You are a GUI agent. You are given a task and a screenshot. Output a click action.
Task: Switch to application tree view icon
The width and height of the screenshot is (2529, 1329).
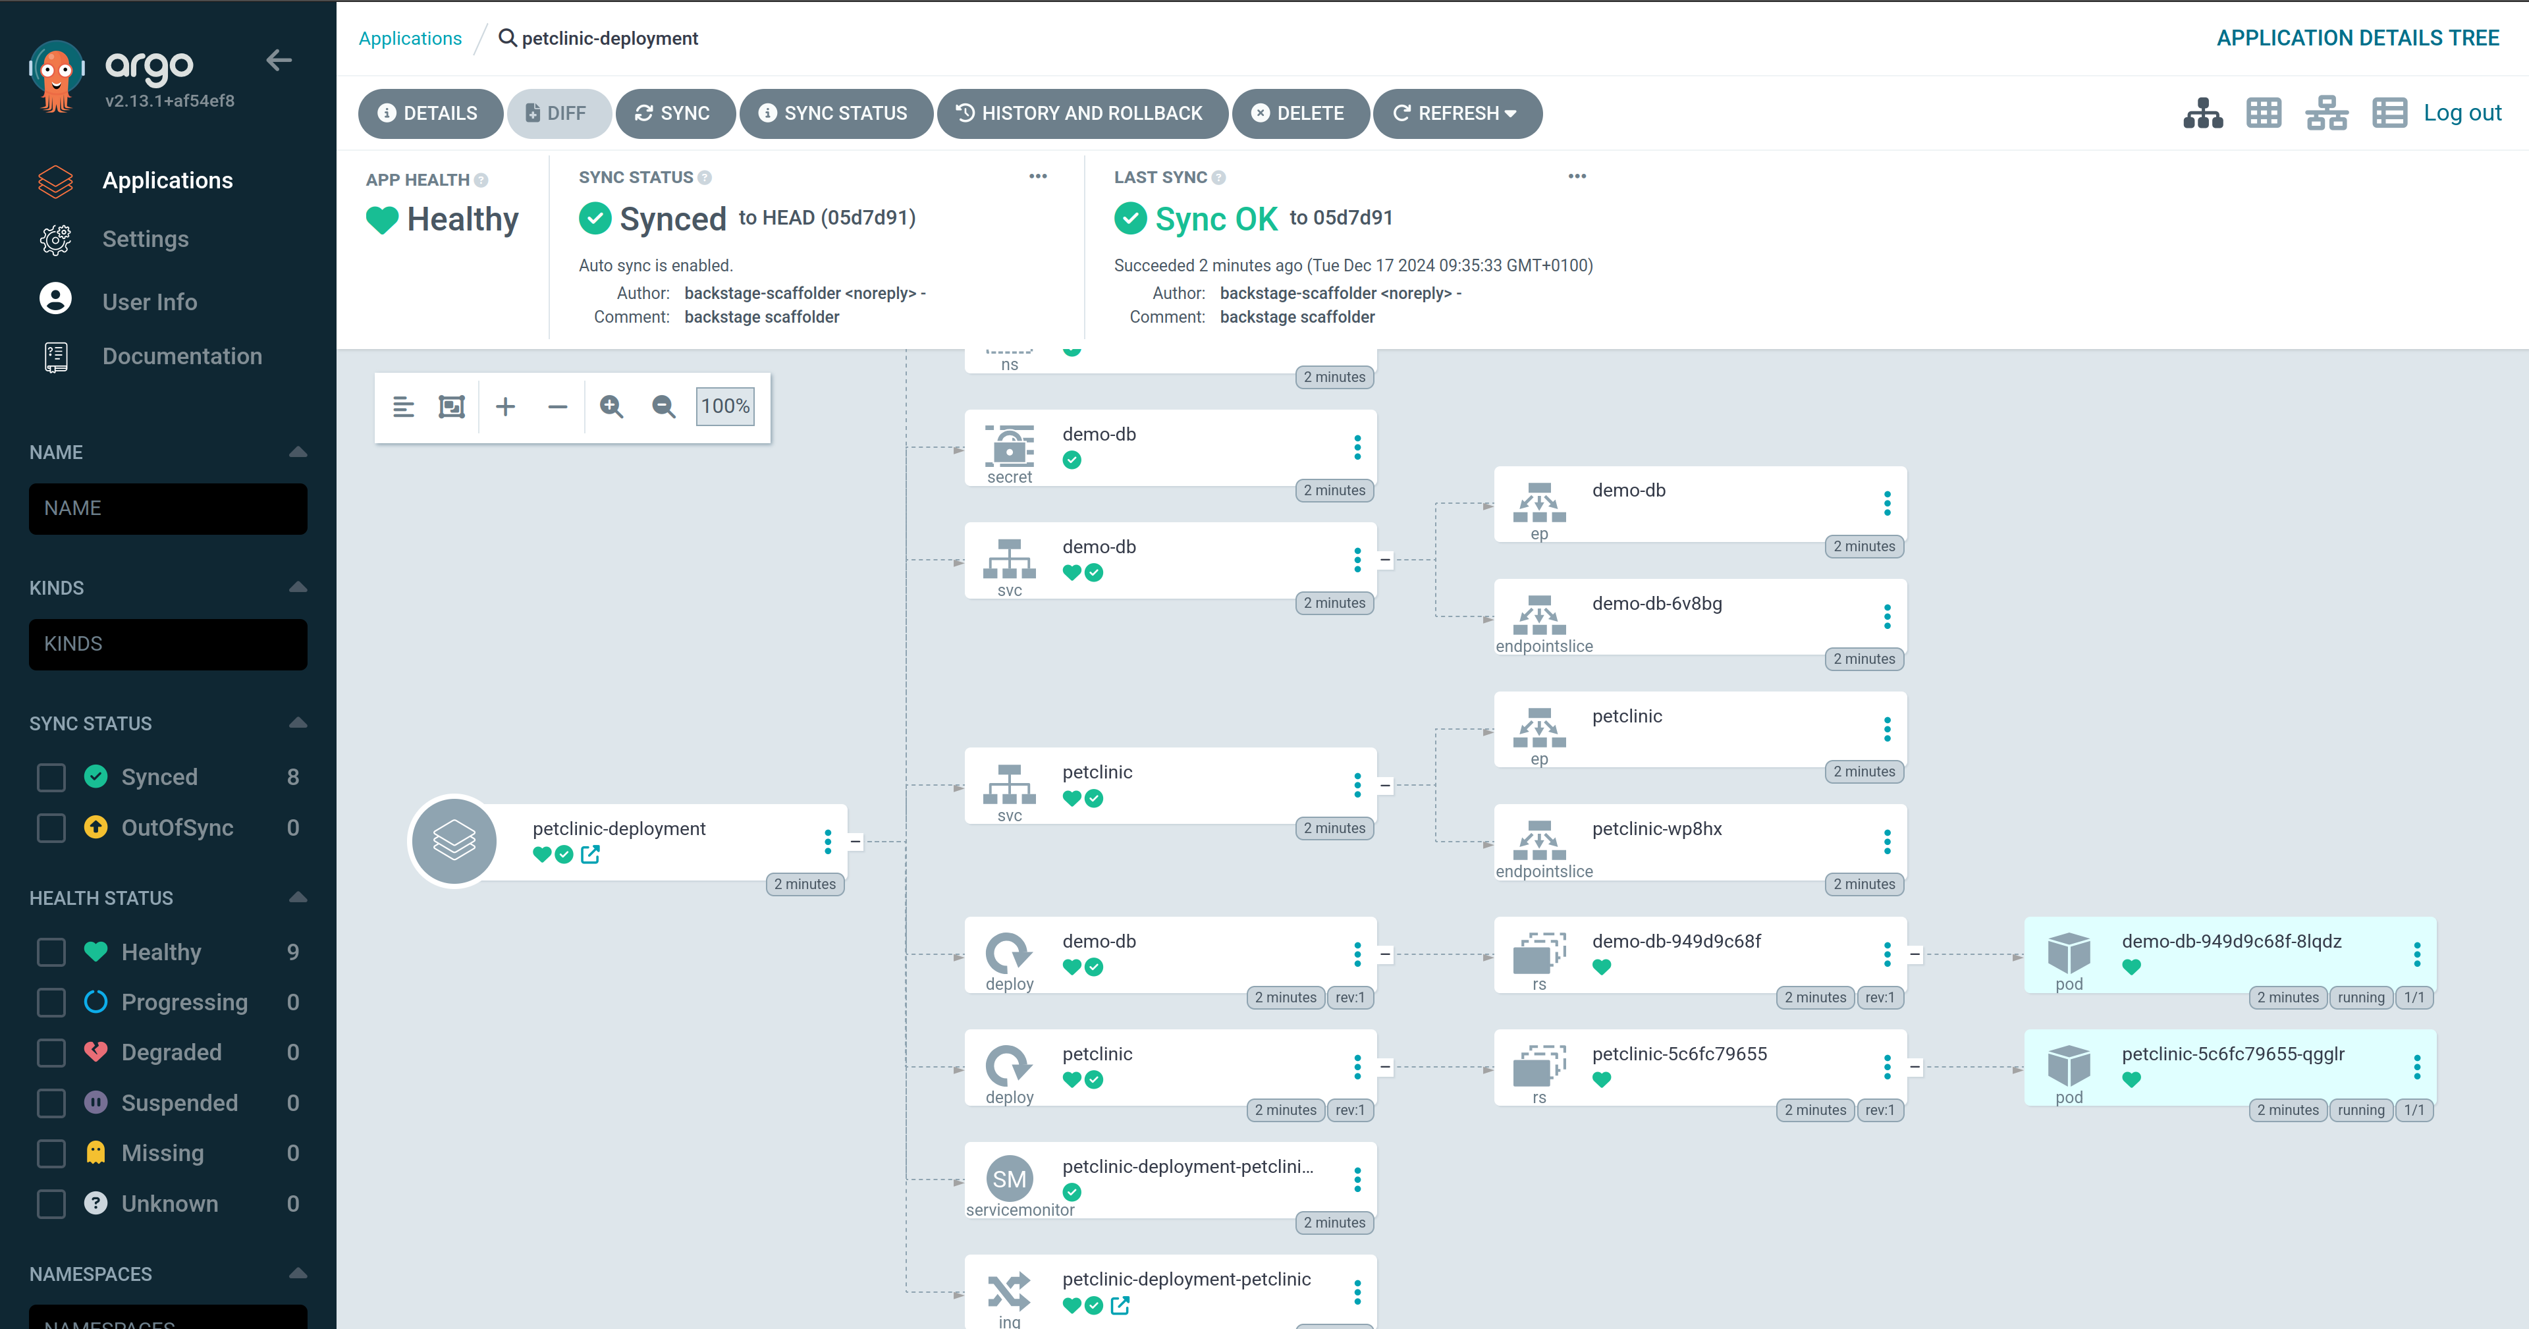(2203, 114)
